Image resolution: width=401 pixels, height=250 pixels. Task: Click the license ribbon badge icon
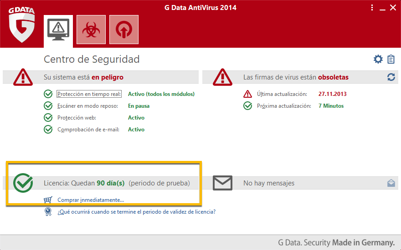[x=48, y=211]
